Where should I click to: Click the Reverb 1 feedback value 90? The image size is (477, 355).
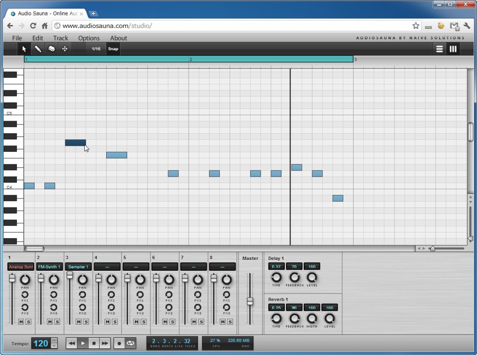pyautogui.click(x=294, y=307)
